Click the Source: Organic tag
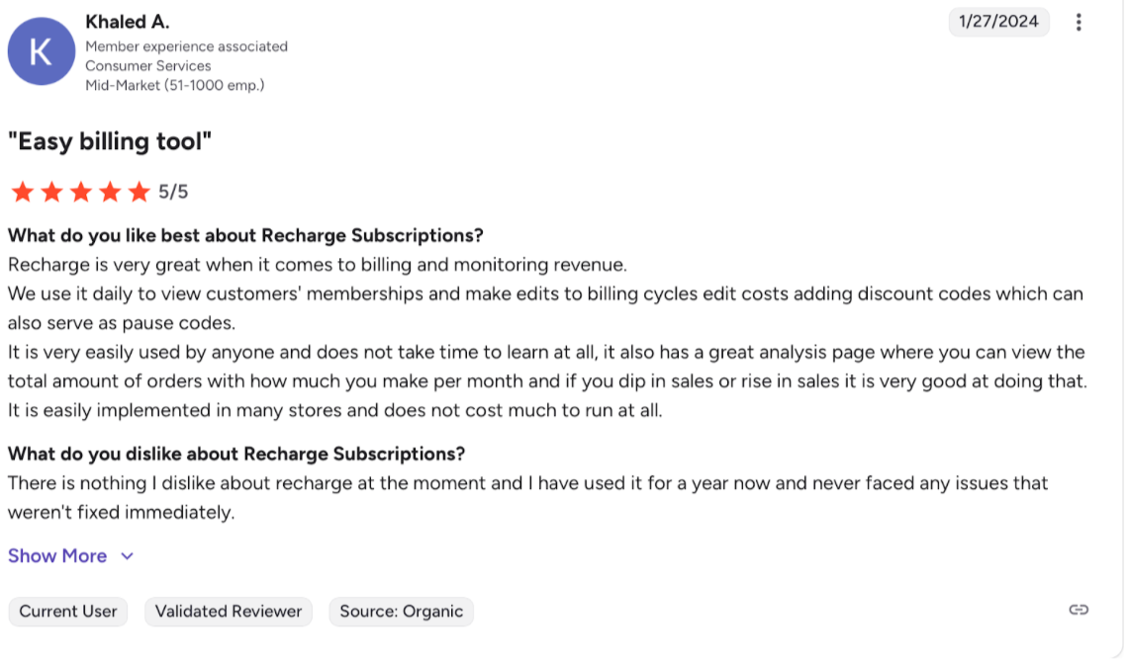Viewport: 1128px width, 666px height. [401, 611]
